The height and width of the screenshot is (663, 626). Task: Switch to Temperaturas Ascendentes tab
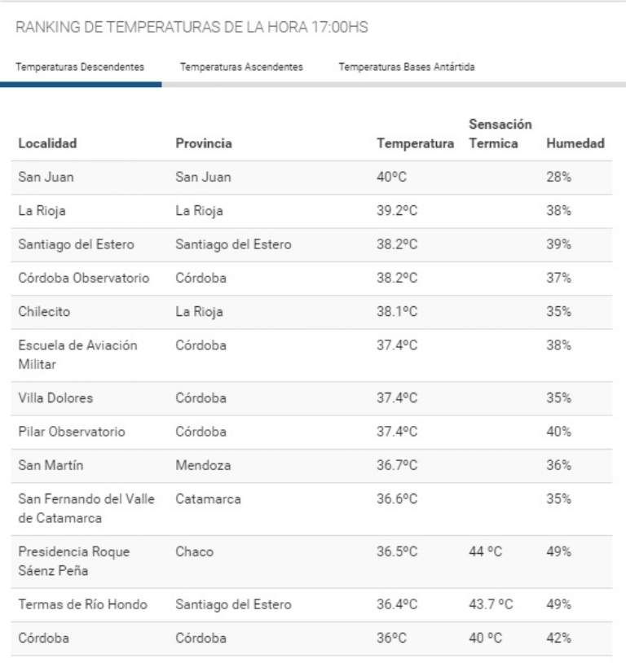coord(241,67)
